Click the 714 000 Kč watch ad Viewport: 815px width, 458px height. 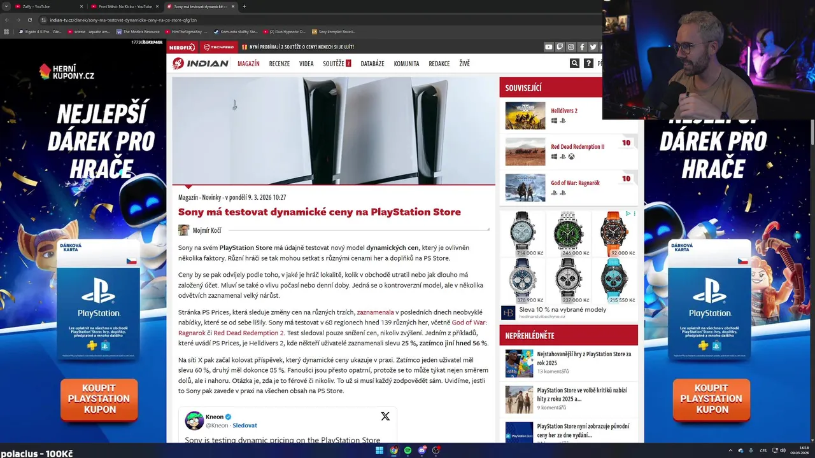[522, 234]
